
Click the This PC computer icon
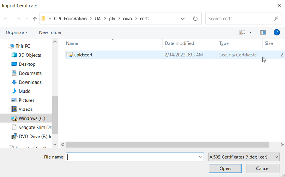coord(11,46)
